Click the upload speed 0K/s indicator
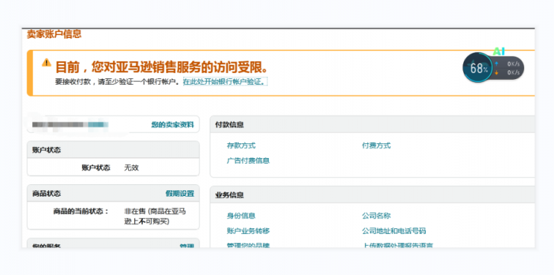 click(507, 64)
